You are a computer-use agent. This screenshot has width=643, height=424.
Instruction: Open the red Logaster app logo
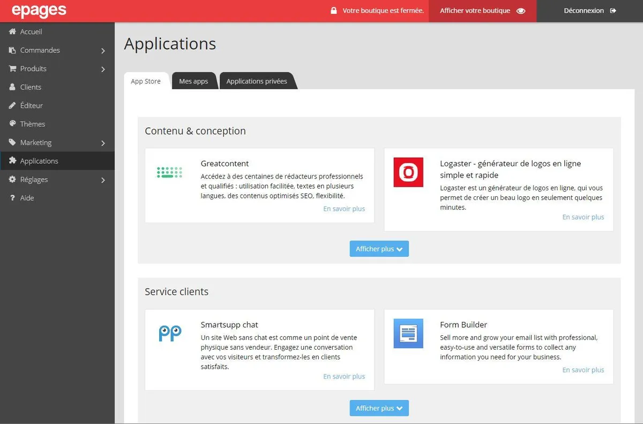(x=408, y=172)
